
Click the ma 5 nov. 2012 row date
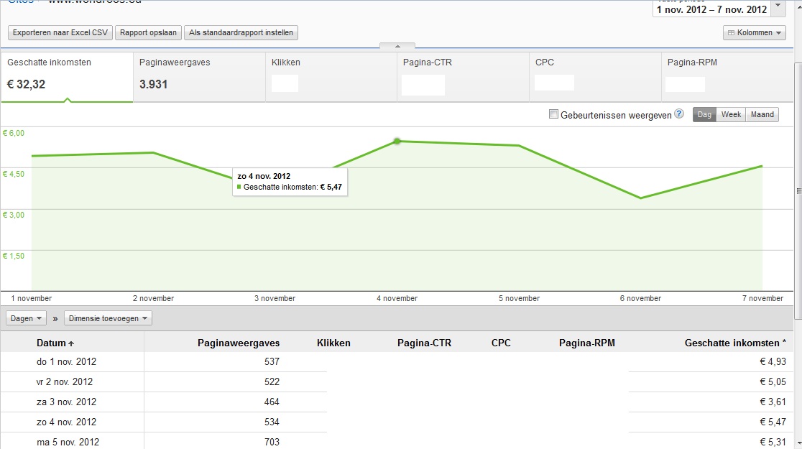point(68,442)
